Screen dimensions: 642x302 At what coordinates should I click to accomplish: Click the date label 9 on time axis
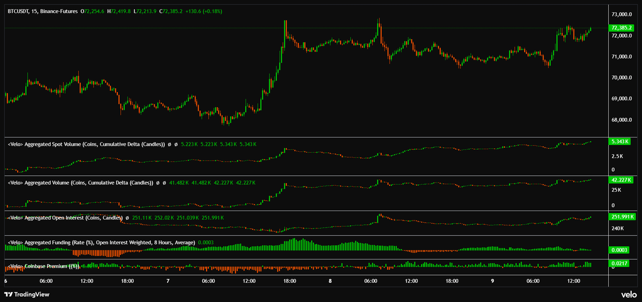[x=493, y=282]
